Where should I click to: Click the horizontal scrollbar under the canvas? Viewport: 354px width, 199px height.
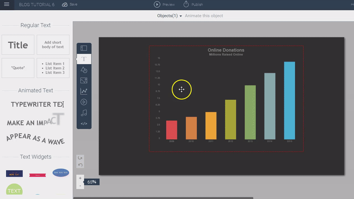click(x=163, y=198)
